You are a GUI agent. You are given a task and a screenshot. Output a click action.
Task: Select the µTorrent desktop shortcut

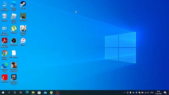(14, 30)
